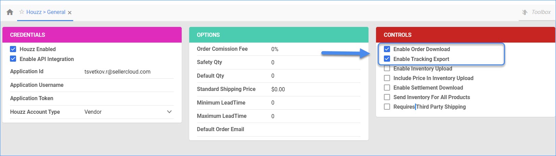Click the Application Token field
556x156 pixels.
129,98
